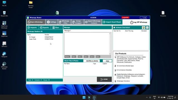Click the Caption column header

click(105, 64)
